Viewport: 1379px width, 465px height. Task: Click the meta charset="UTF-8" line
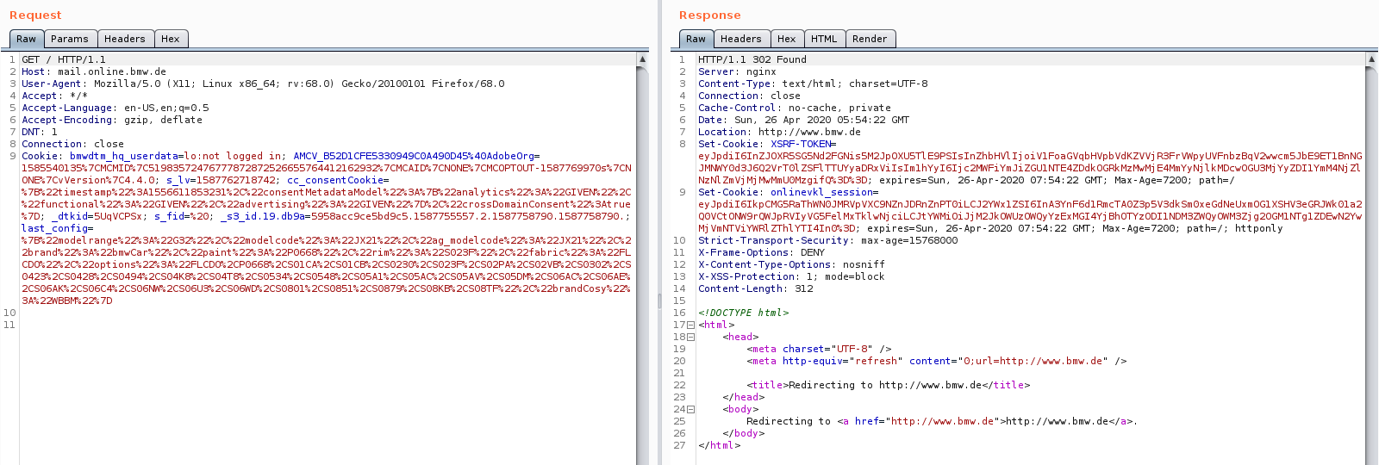pyautogui.click(x=819, y=349)
